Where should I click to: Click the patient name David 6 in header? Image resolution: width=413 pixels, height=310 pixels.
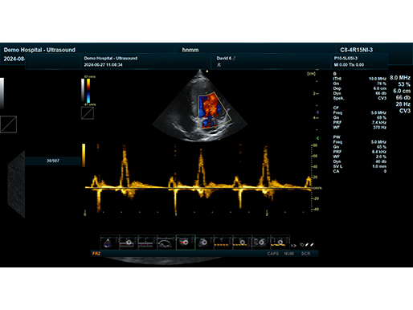point(224,58)
